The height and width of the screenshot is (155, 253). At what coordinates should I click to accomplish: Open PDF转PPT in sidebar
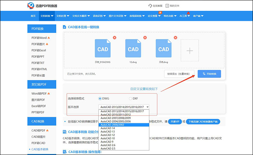[x=38, y=57]
